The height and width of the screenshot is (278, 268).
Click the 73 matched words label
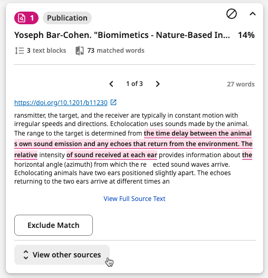[x=116, y=51]
